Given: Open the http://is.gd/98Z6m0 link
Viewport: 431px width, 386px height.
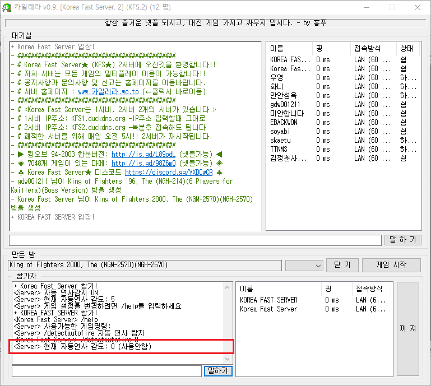Looking at the screenshot, I should click(143, 164).
